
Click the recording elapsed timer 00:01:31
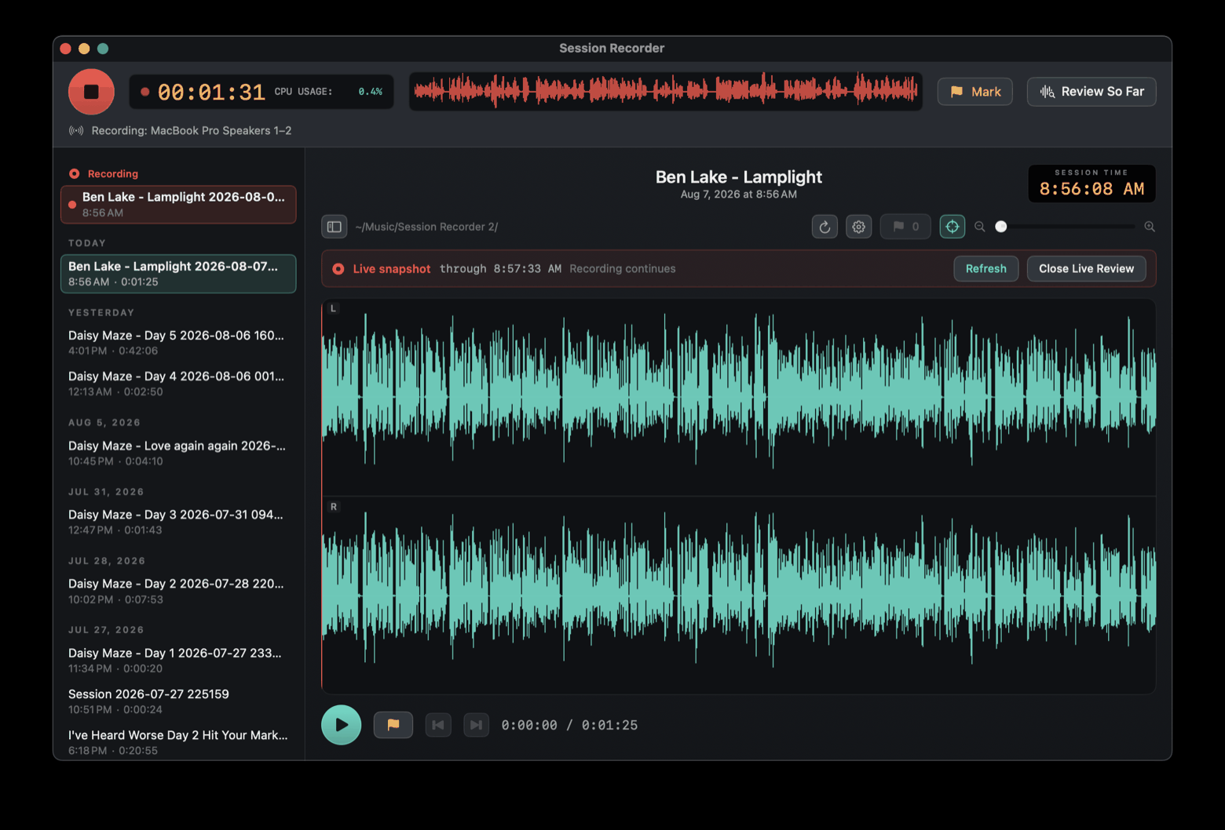(x=211, y=93)
